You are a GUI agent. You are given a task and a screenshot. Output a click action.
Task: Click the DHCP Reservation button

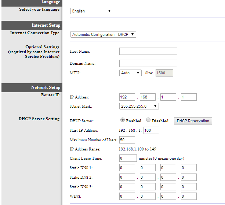point(193,121)
